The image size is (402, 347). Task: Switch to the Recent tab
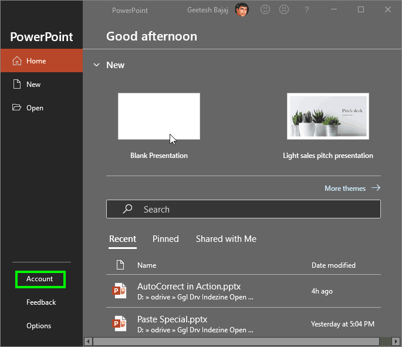pyautogui.click(x=123, y=239)
